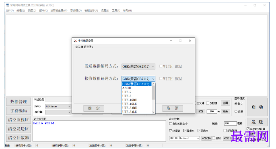
Task: Click the encoding list scrollbar down arrow
Action: pos(153,112)
